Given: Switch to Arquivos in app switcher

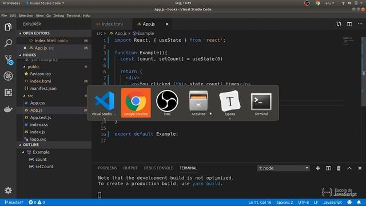Looking at the screenshot, I should coord(198,103).
